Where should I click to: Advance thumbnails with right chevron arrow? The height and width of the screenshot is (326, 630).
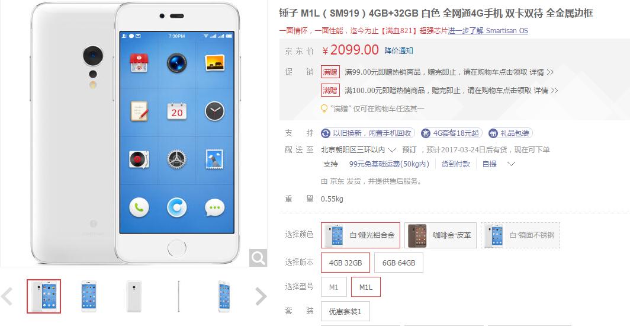click(x=261, y=296)
